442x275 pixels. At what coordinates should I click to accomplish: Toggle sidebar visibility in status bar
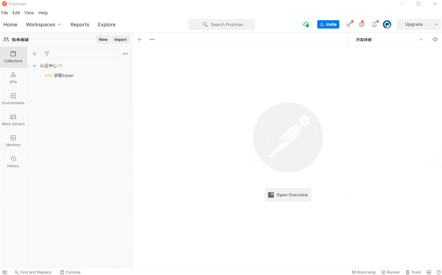5,272
